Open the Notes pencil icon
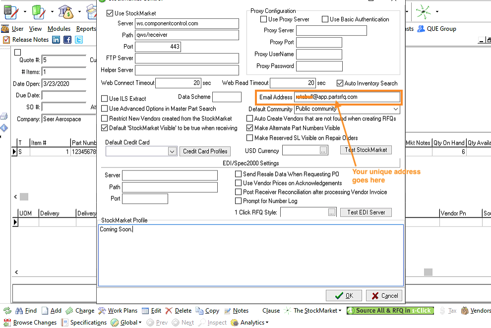The width and height of the screenshot is (491, 328). [228, 311]
